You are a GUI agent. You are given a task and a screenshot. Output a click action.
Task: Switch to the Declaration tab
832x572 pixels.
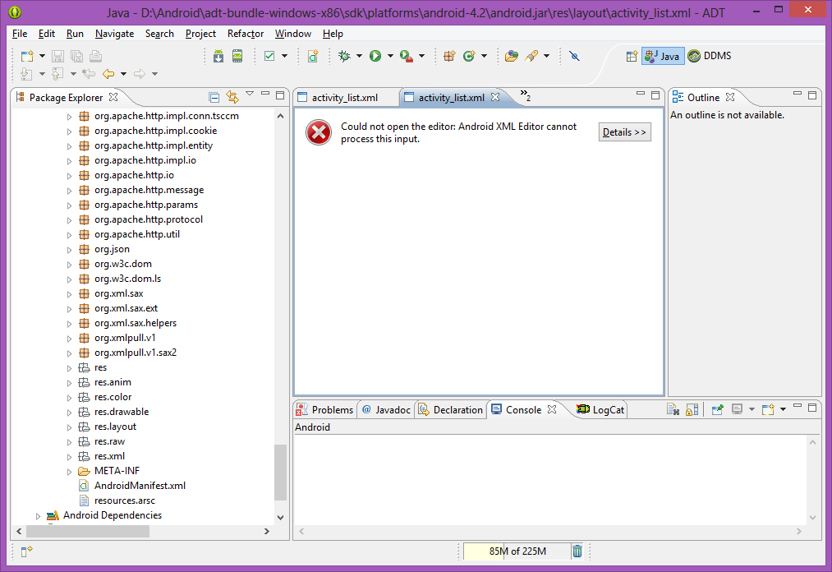point(451,409)
